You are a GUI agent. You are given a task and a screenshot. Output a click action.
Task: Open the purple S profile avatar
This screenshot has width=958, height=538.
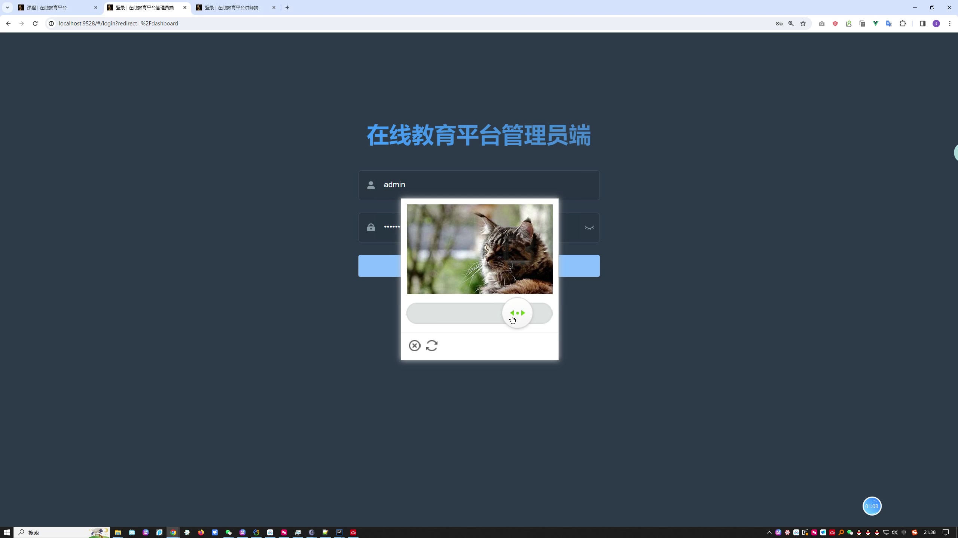pos(936,24)
